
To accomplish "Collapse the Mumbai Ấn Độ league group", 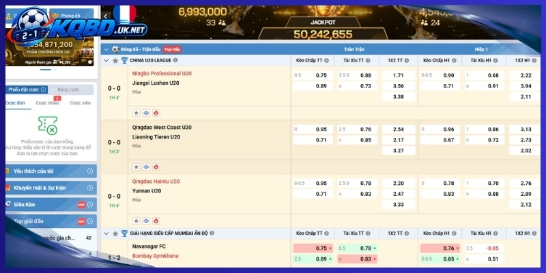I will pyautogui.click(x=106, y=233).
